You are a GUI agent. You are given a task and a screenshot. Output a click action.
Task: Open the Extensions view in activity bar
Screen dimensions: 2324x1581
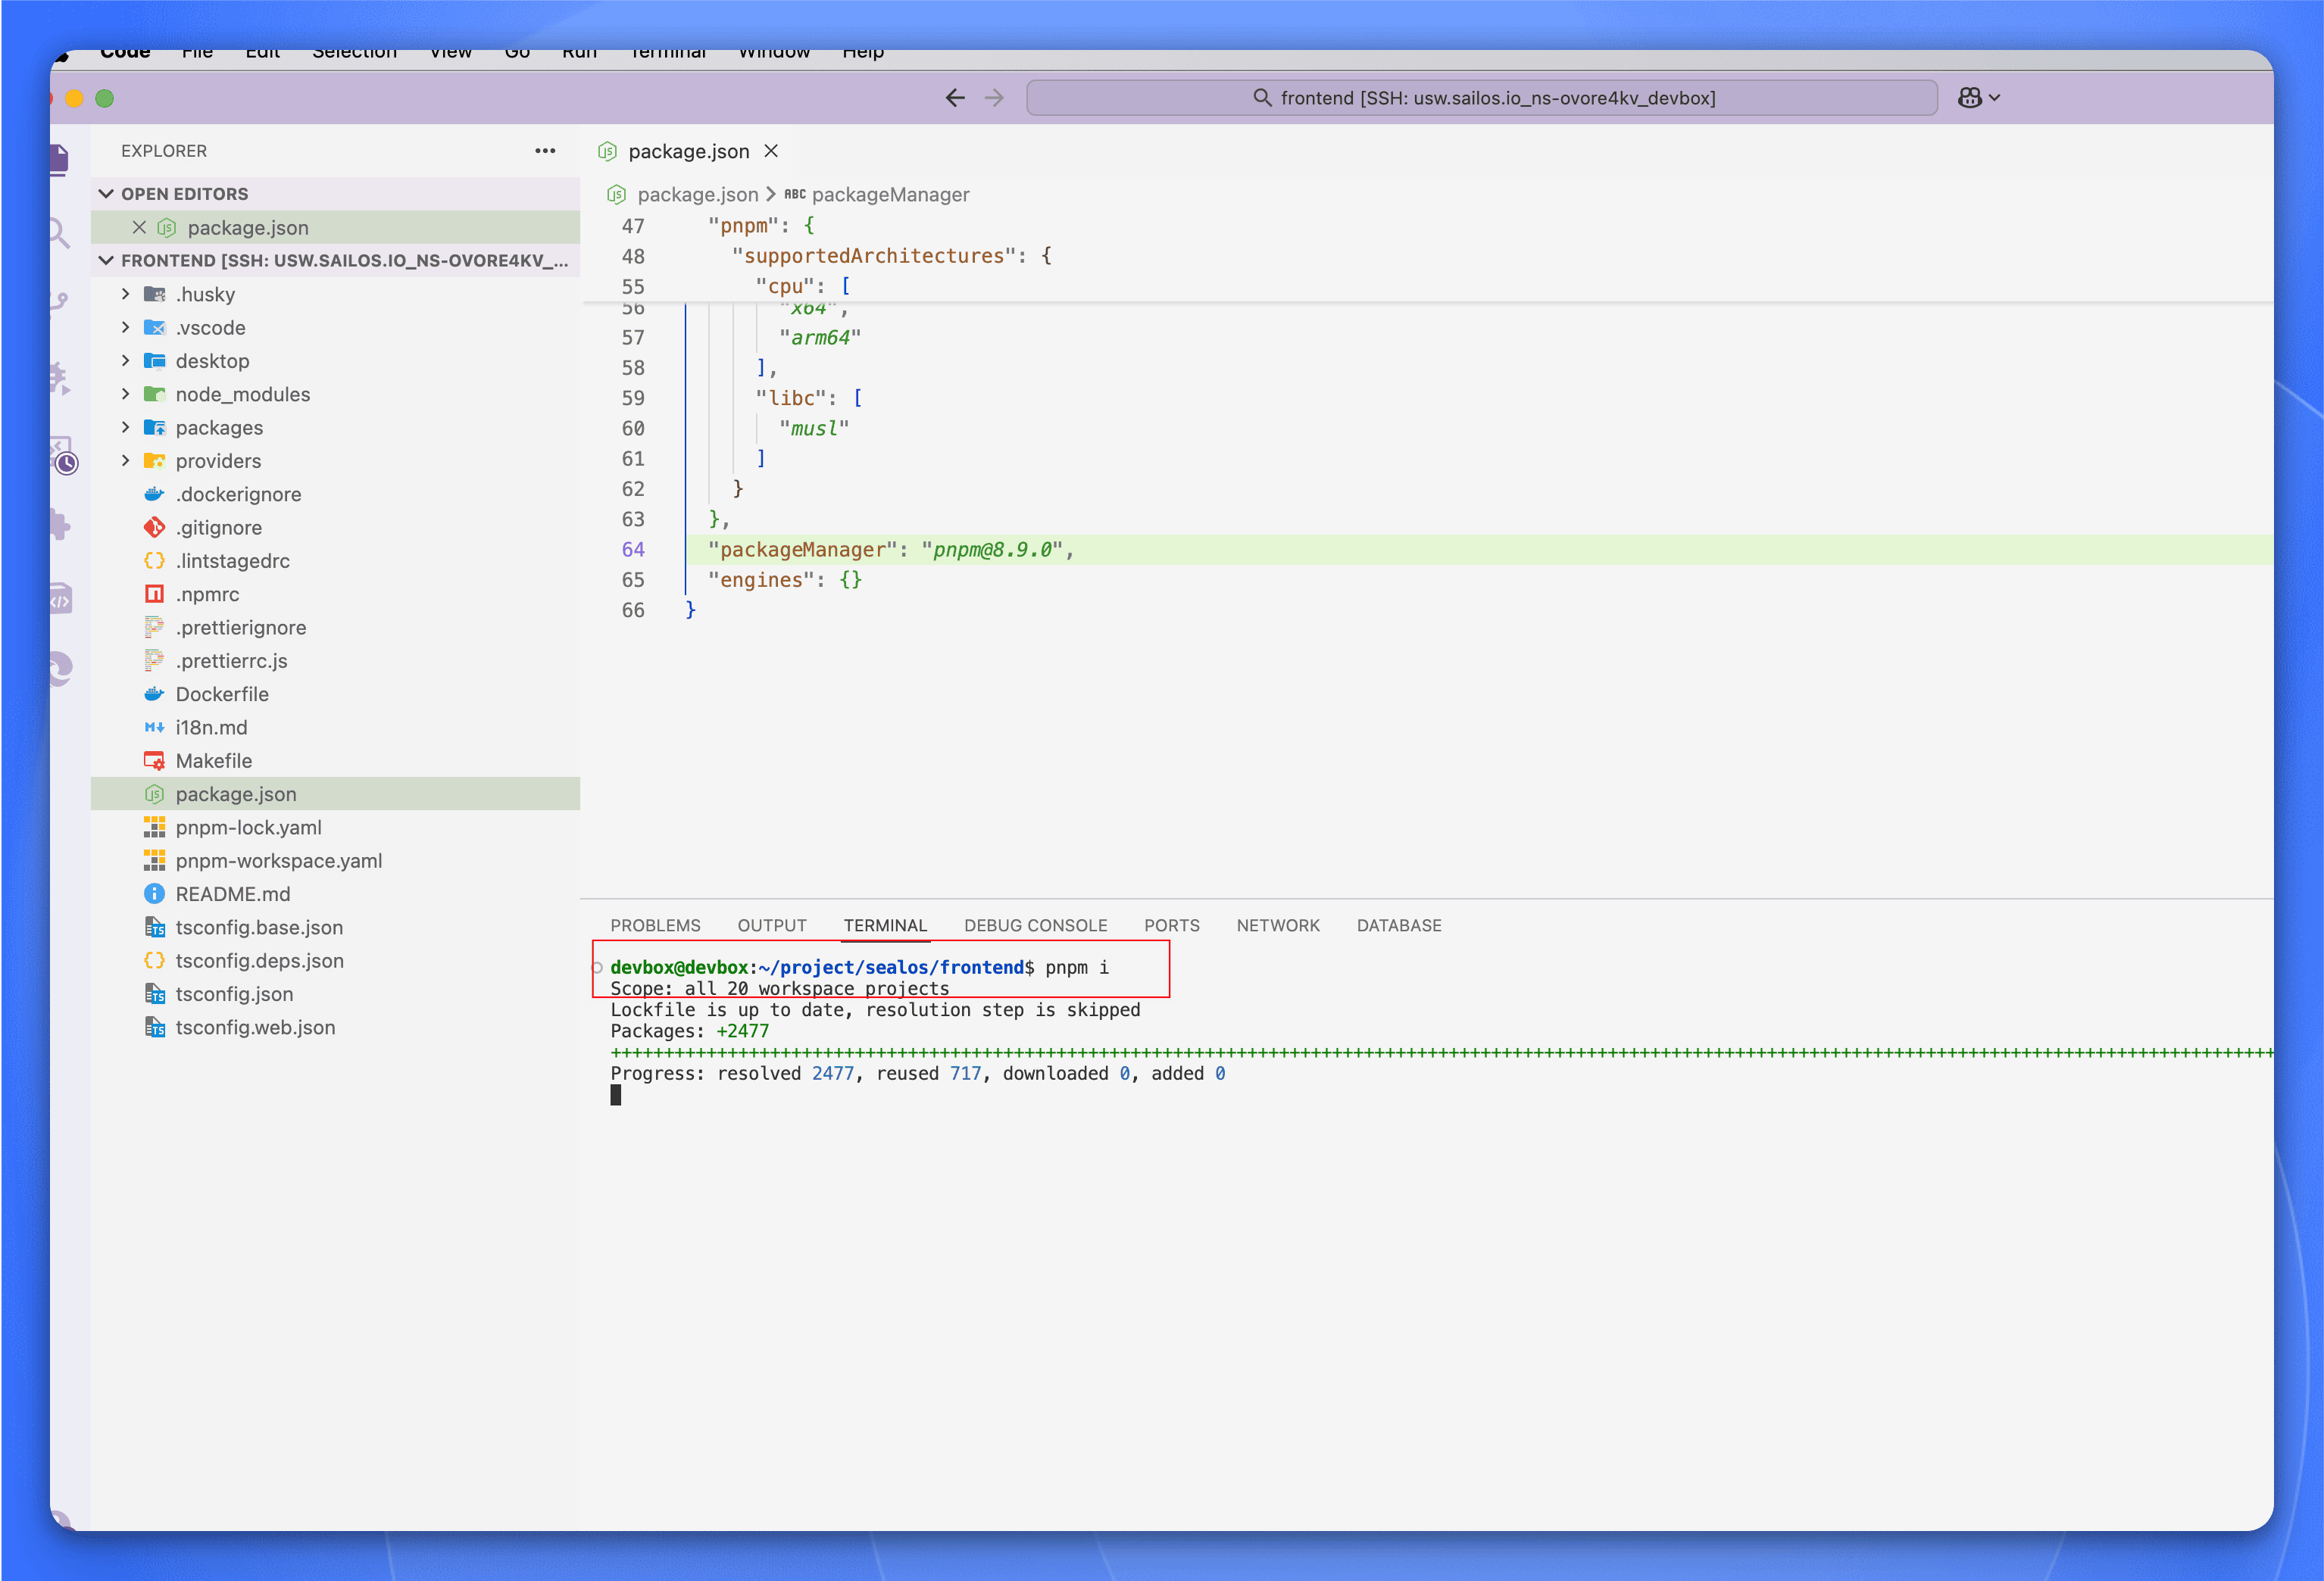[x=60, y=525]
